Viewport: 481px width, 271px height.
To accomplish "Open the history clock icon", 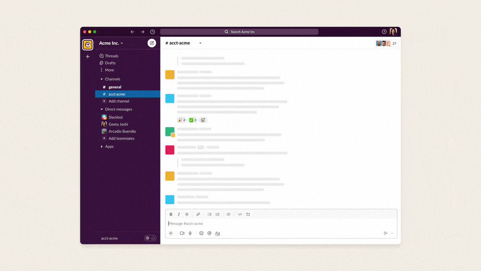I will pyautogui.click(x=152, y=32).
